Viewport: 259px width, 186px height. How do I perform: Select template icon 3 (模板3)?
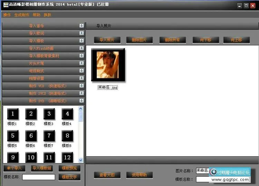point(49,114)
